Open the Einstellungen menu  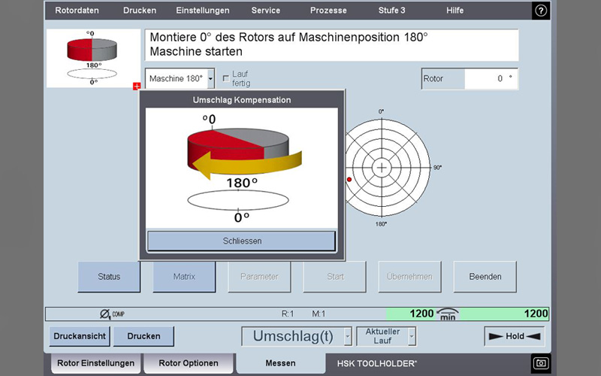(x=203, y=11)
